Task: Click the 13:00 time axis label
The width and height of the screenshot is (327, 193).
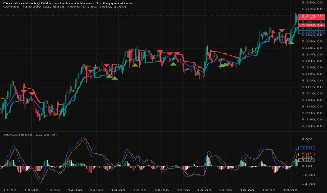Action: [x=31, y=190]
